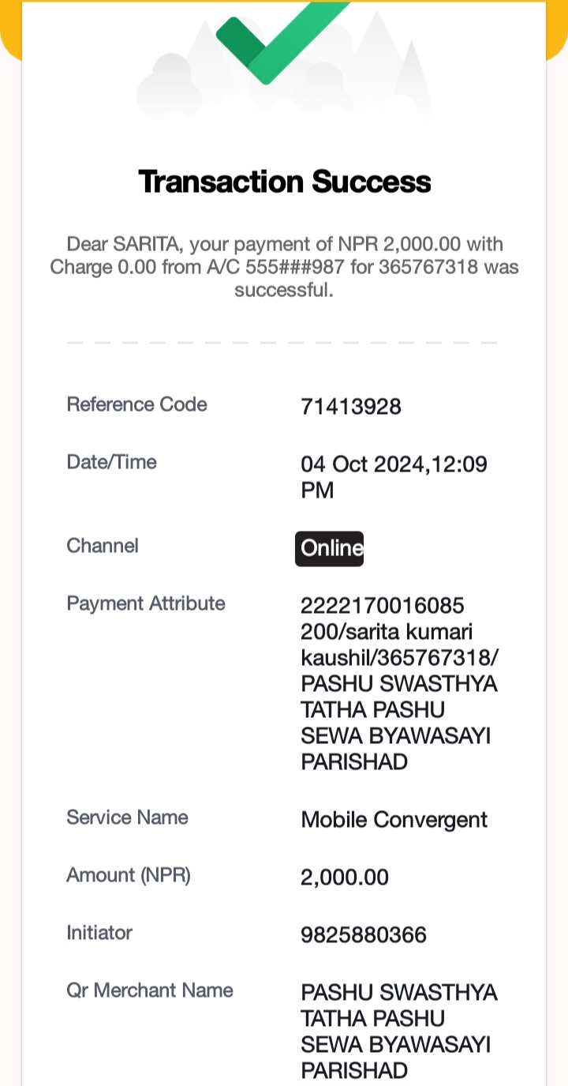The height and width of the screenshot is (1086, 568).
Task: Tap the payment confirmation message to SARITA
Action: [284, 267]
